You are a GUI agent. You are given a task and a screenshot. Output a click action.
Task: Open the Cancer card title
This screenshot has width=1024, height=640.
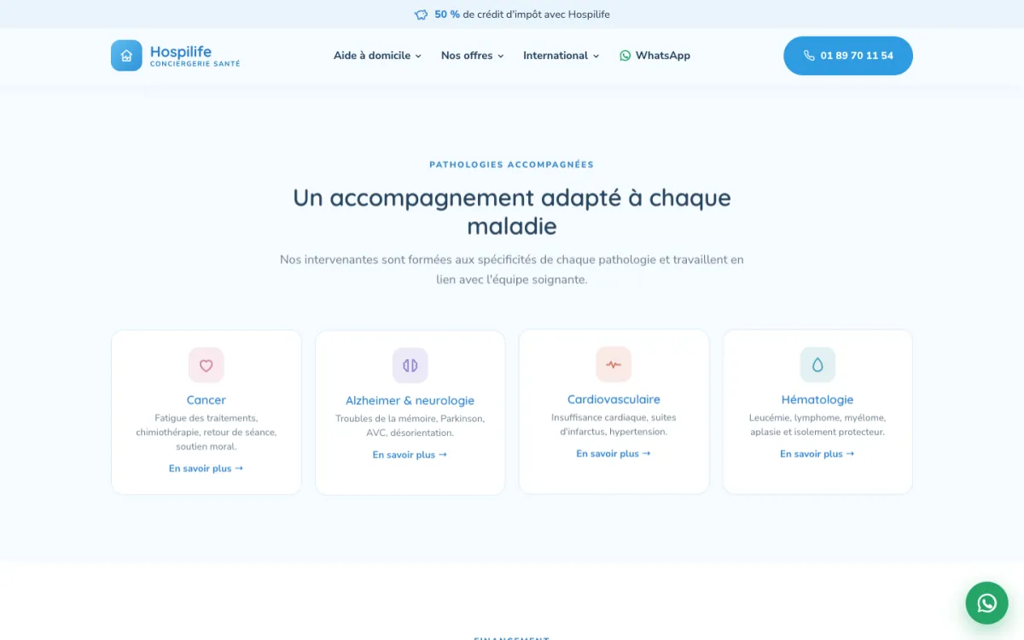pos(207,399)
